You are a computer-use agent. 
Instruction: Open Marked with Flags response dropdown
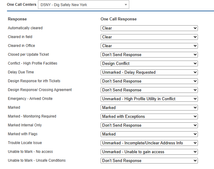(x=149, y=134)
